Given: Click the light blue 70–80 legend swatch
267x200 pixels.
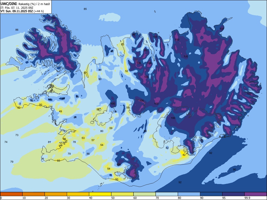Looking at the screenshot, I should (x=167, y=194).
